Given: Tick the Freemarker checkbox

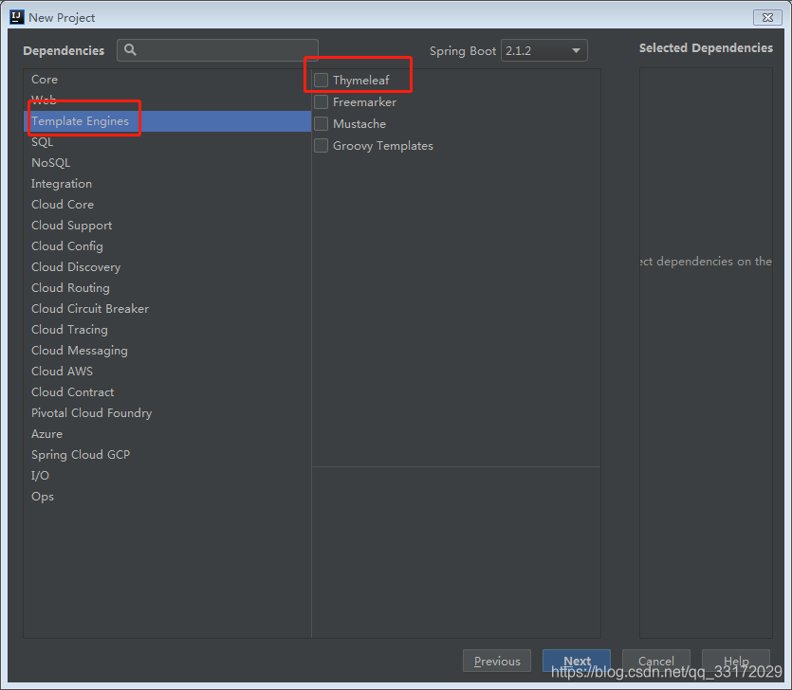Looking at the screenshot, I should (x=322, y=102).
